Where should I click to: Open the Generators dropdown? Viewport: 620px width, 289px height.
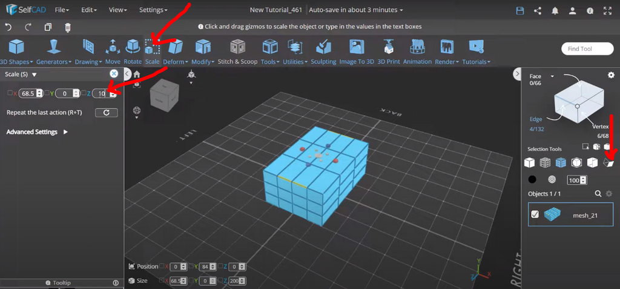click(54, 51)
